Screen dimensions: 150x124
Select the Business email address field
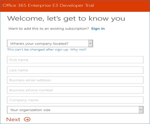tap(75, 80)
